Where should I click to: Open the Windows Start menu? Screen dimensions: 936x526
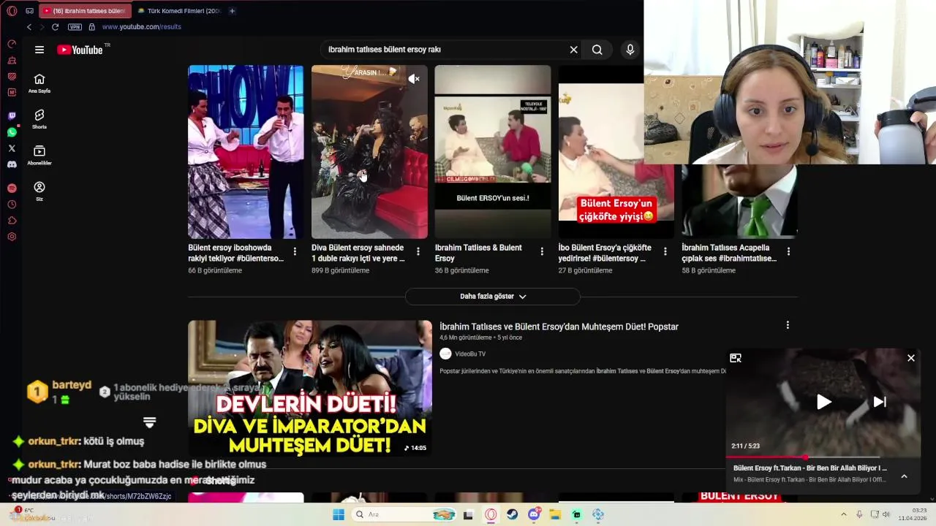pyautogui.click(x=339, y=514)
